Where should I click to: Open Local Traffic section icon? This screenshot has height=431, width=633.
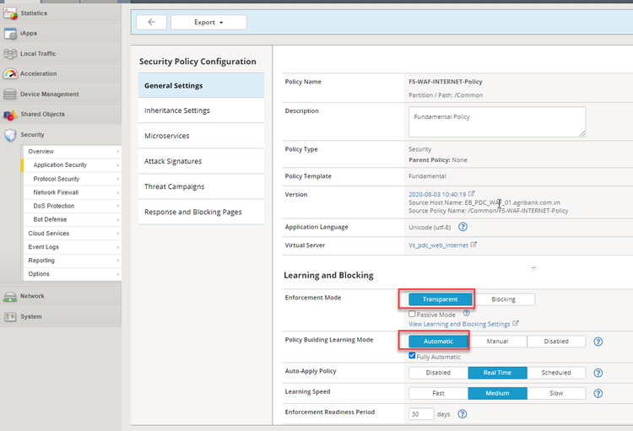tap(10, 54)
